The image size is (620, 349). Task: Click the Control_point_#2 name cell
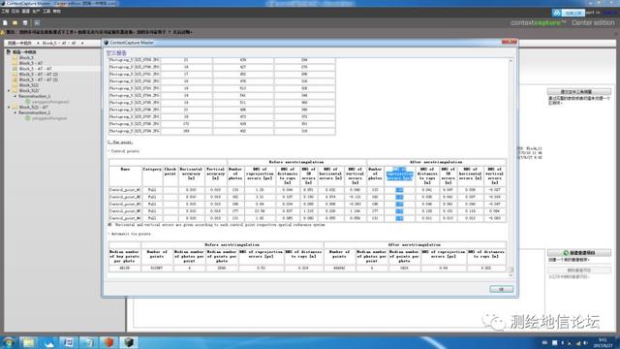[x=125, y=197]
